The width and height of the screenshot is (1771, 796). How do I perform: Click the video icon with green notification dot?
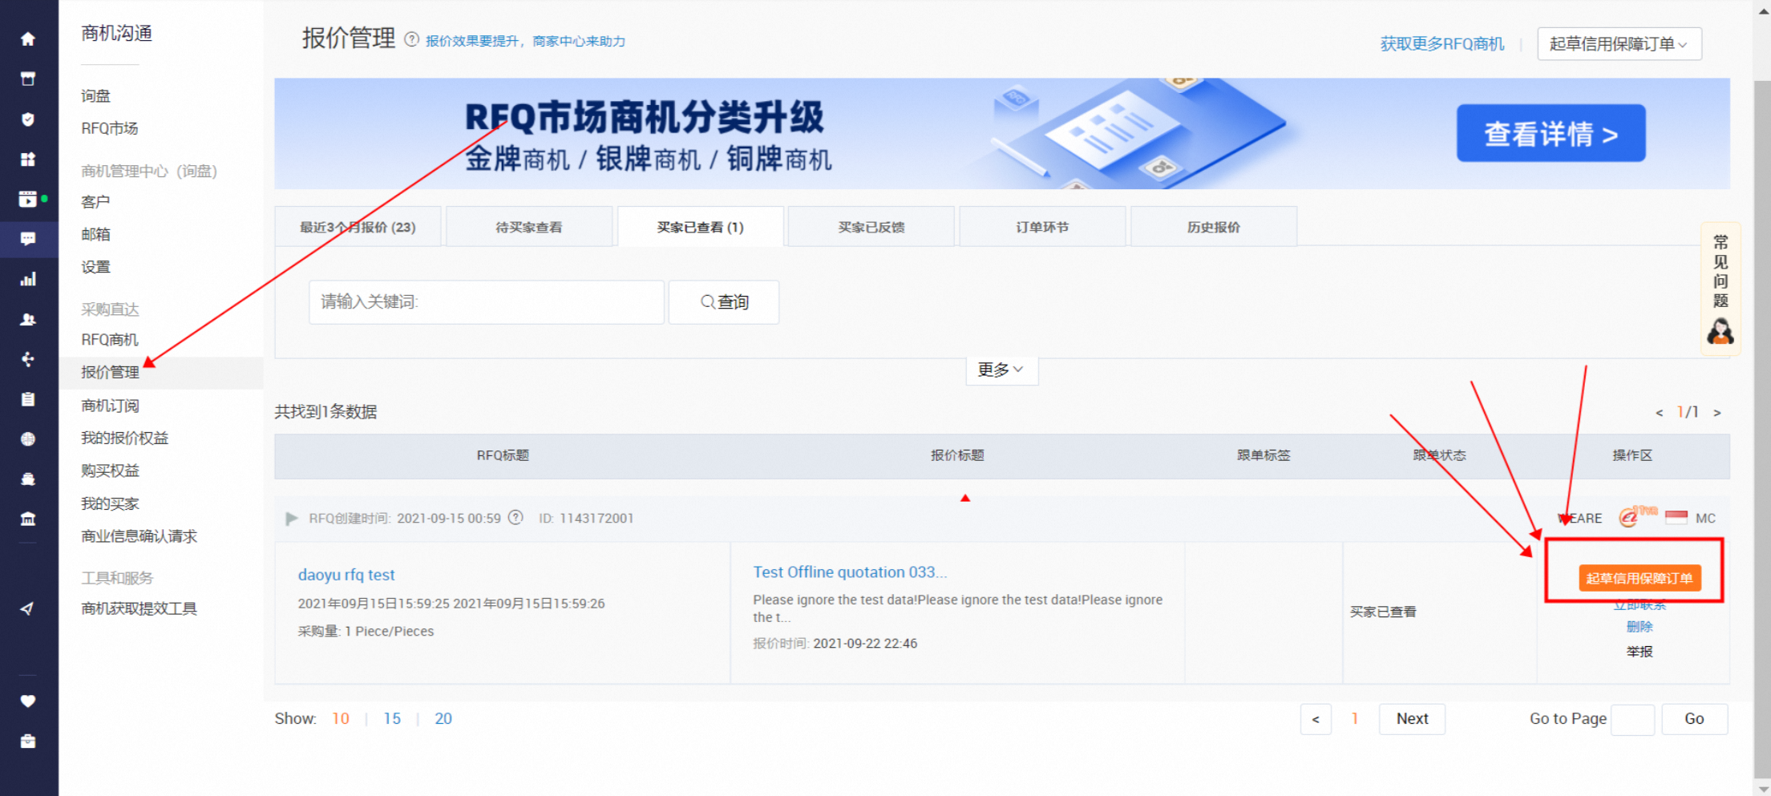click(28, 199)
